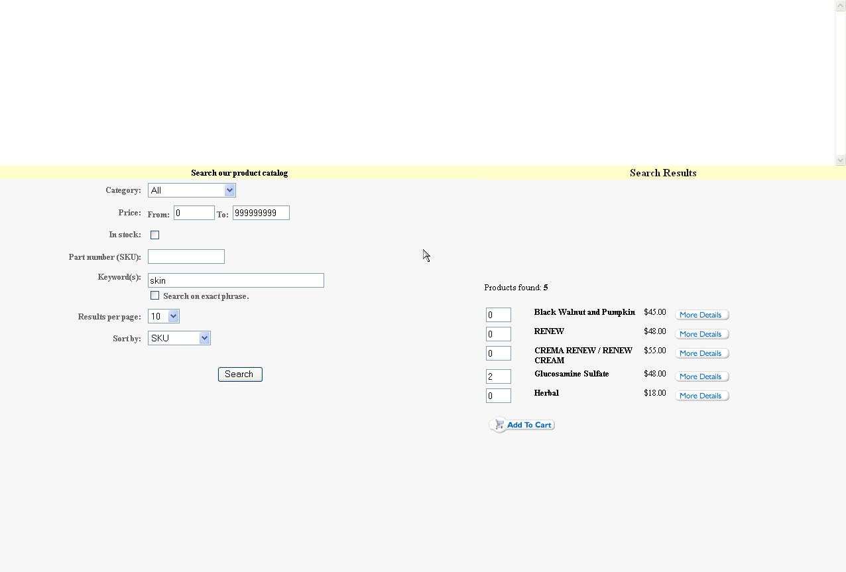Open the Sort by dropdown
This screenshot has width=846, height=572.
tap(179, 338)
